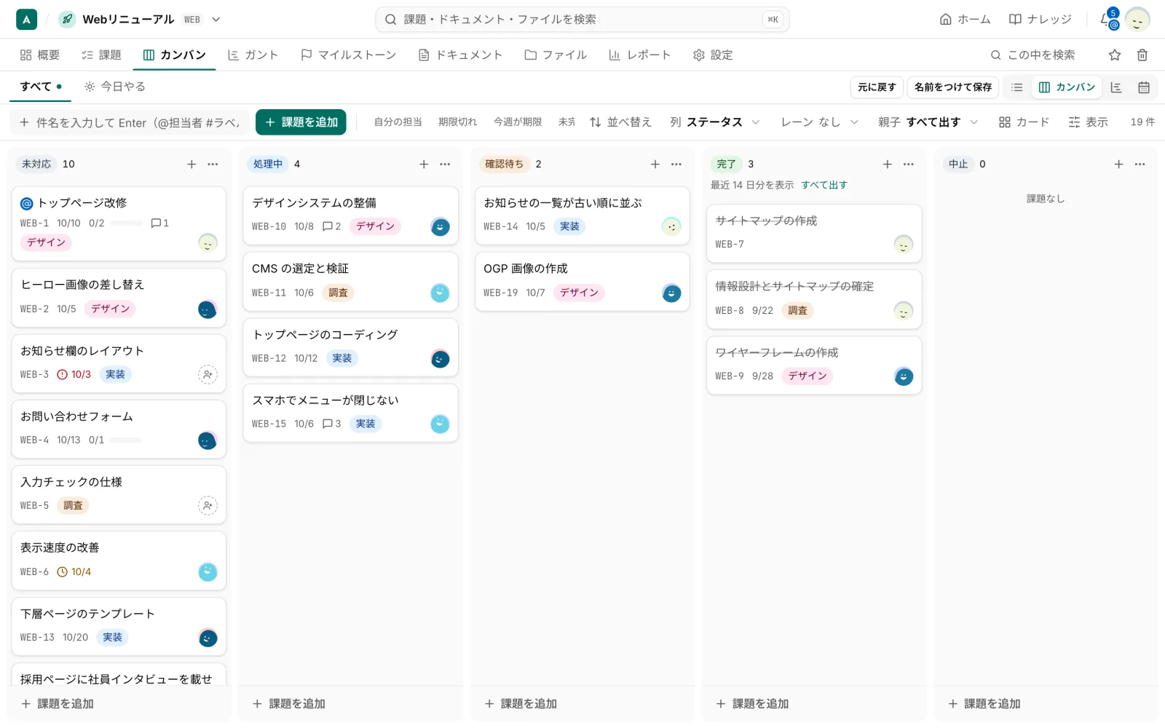1165x728 pixels.
Task: Switch to the calendar view icon
Action: click(x=1144, y=87)
